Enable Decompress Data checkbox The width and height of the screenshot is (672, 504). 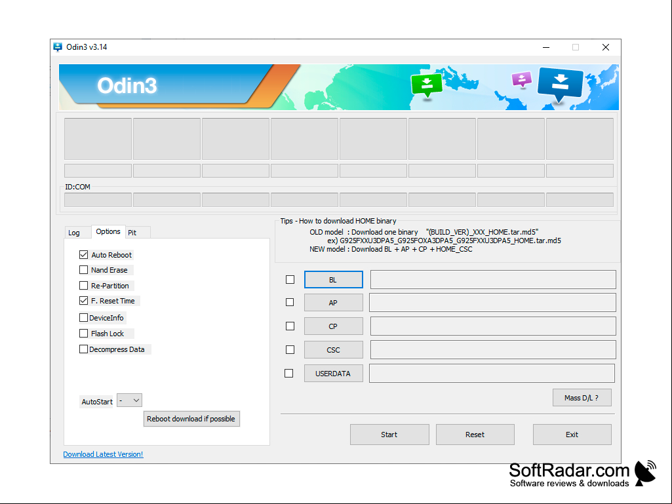point(83,349)
